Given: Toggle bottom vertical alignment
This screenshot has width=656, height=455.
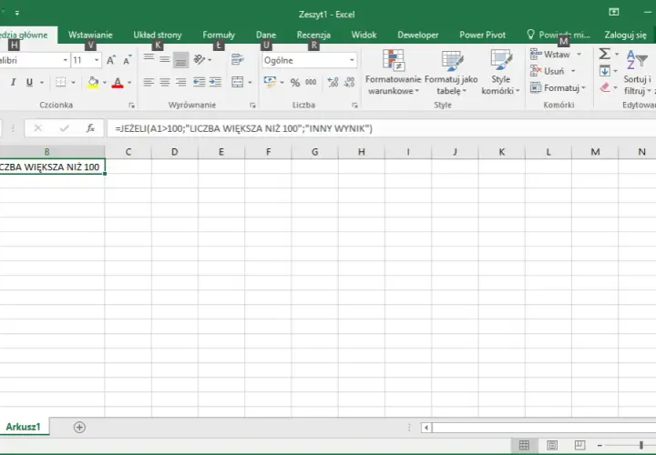Looking at the screenshot, I should pos(180,60).
